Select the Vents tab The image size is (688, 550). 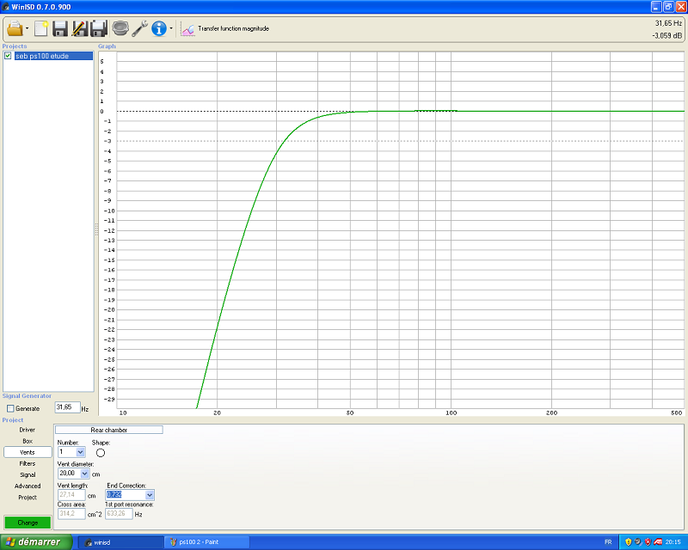[x=28, y=452]
